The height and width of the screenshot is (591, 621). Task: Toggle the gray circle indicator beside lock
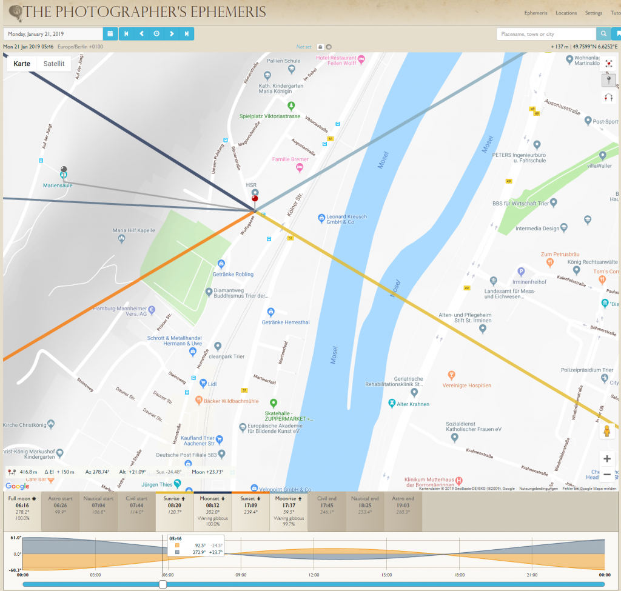329,47
